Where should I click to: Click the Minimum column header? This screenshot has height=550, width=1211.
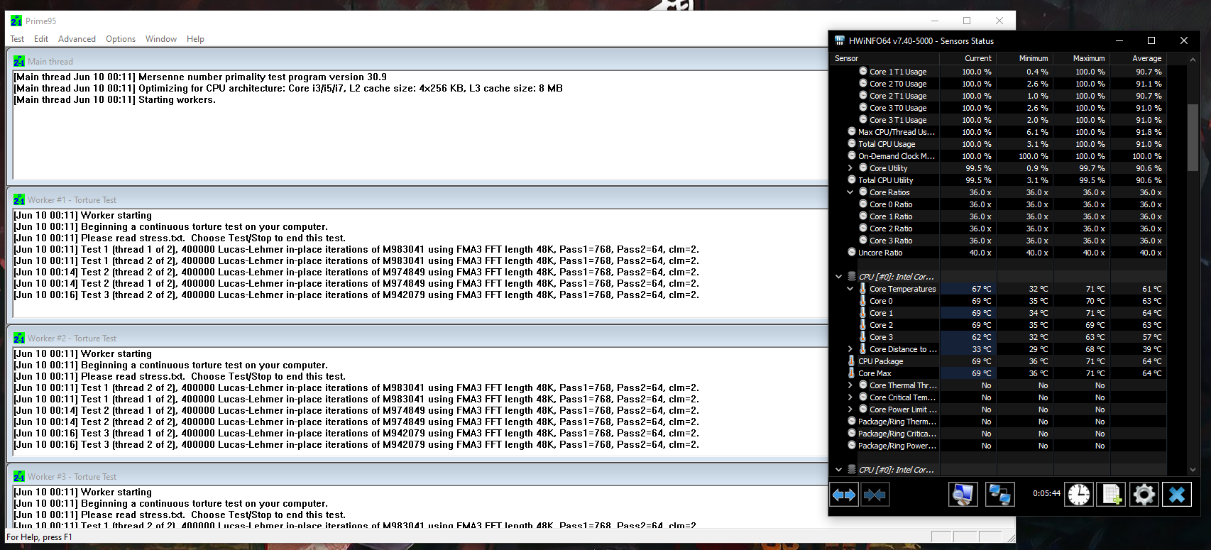coord(1025,58)
